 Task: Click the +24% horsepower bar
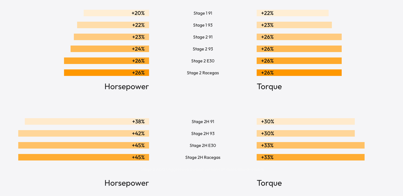pyautogui.click(x=110, y=49)
